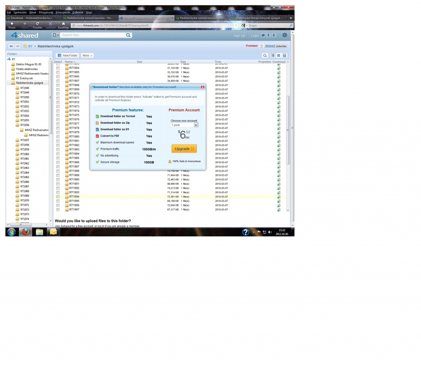Click Firefox Back (Vissza) button

pos(12,25)
